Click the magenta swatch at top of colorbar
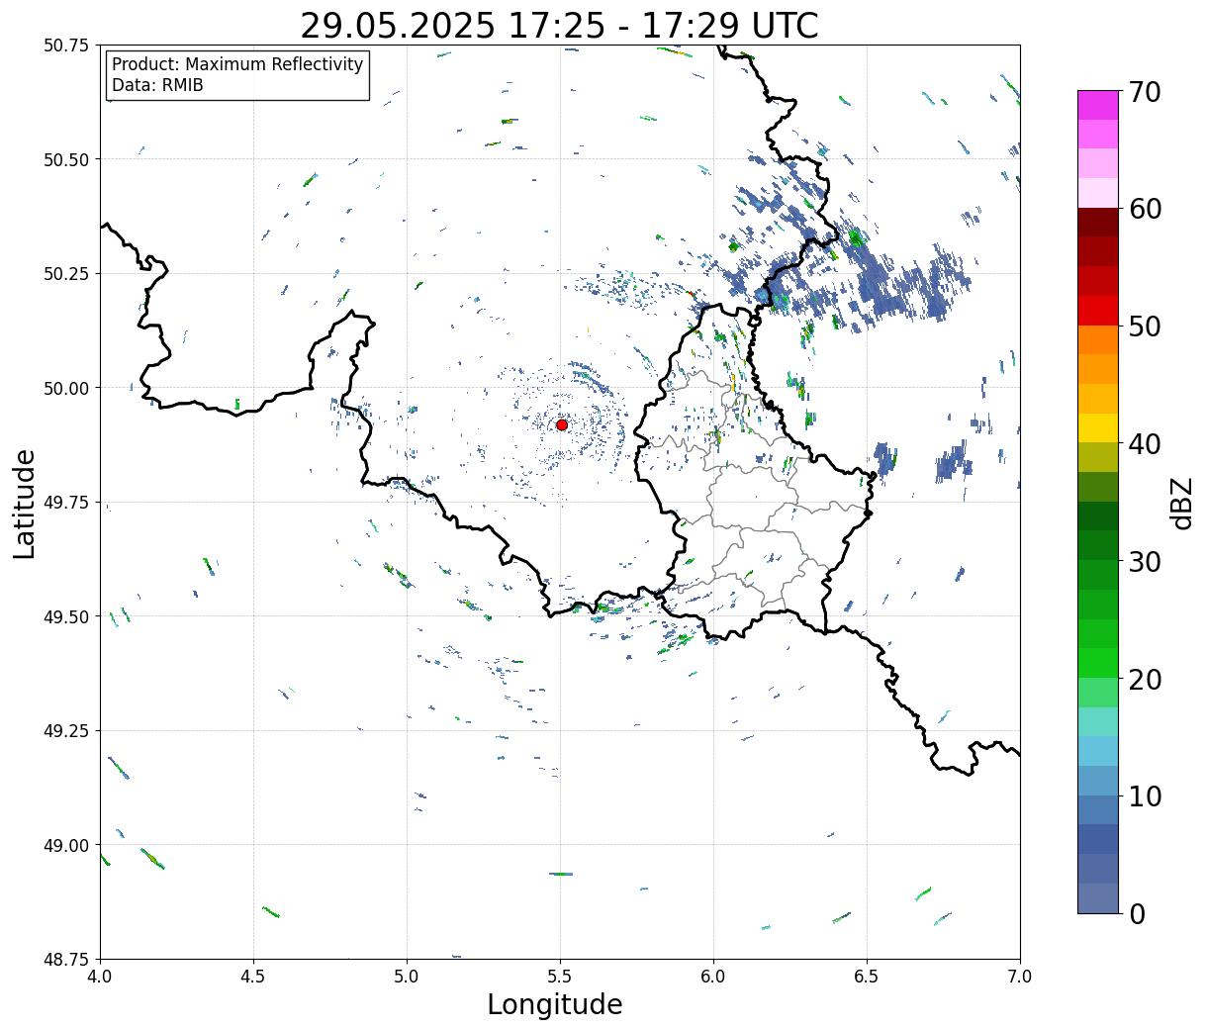 pos(1098,105)
